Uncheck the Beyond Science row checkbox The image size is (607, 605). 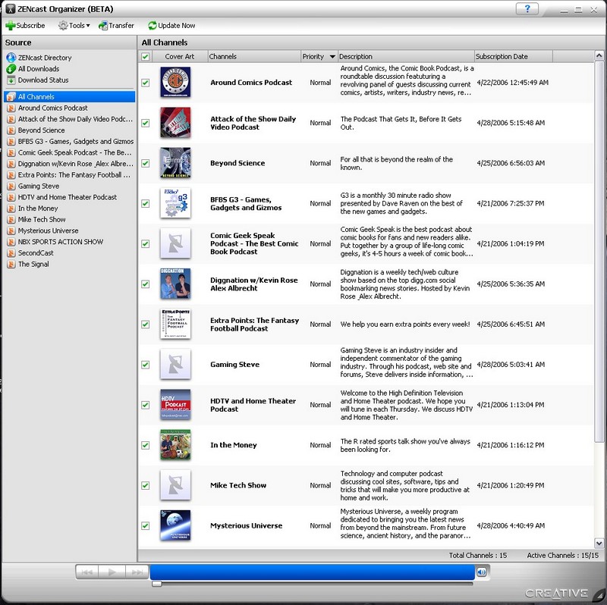(x=145, y=163)
